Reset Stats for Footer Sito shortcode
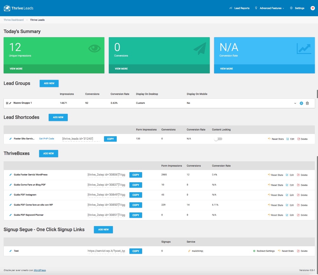 (276, 139)
